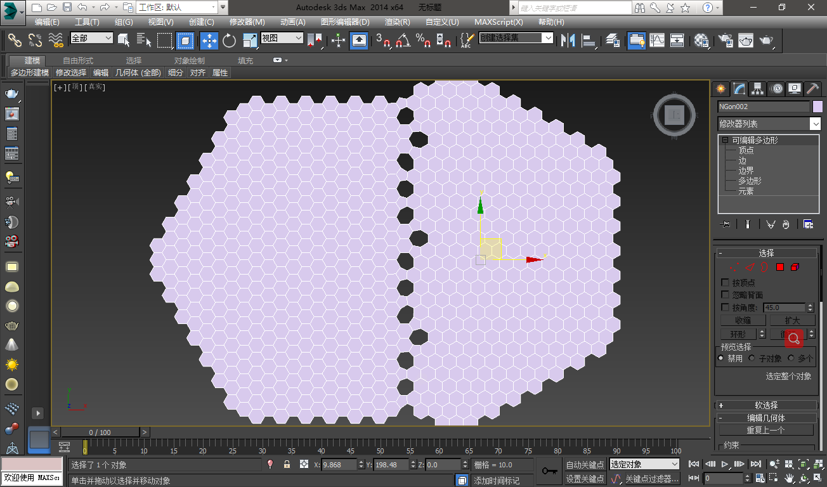Enable the 按顶点 checkbox
The image size is (827, 487).
726,282
